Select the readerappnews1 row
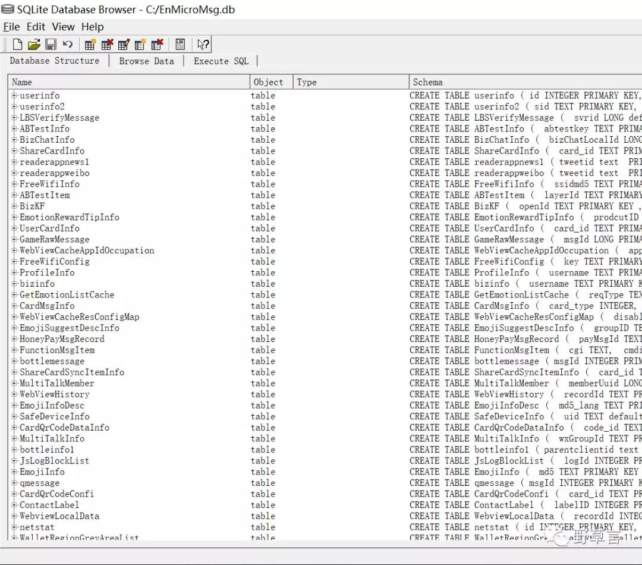 [325, 162]
